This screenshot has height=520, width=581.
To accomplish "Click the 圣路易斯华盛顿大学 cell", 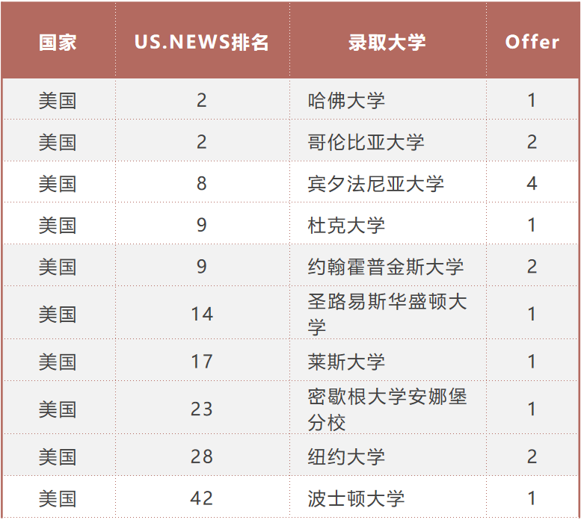I will (x=387, y=314).
